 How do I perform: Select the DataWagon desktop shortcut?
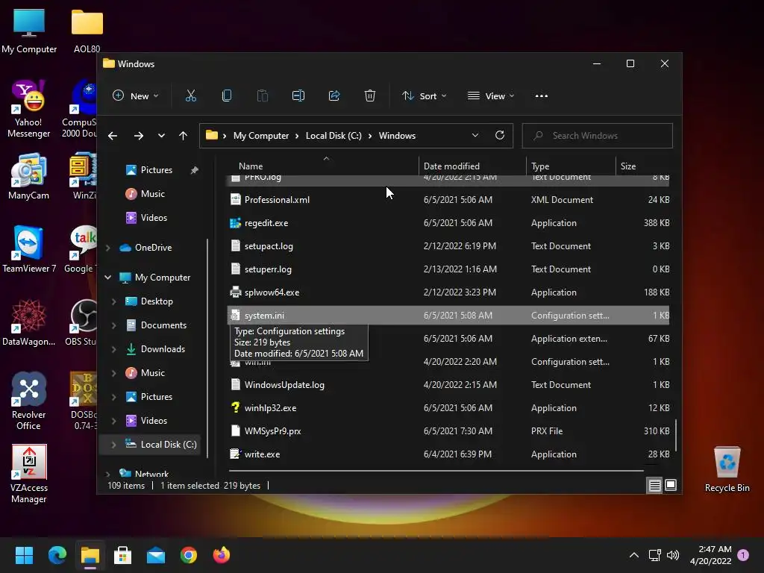(x=29, y=322)
